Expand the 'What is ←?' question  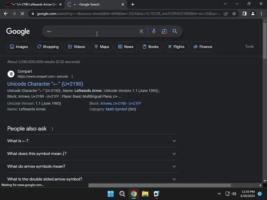point(92,141)
